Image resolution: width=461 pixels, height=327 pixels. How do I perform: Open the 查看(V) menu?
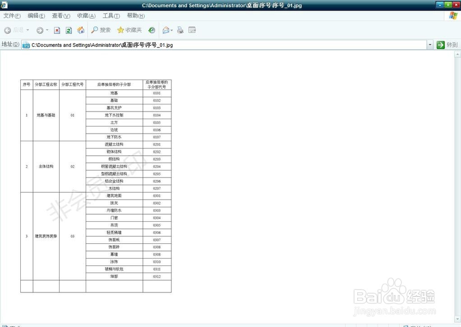[61, 16]
